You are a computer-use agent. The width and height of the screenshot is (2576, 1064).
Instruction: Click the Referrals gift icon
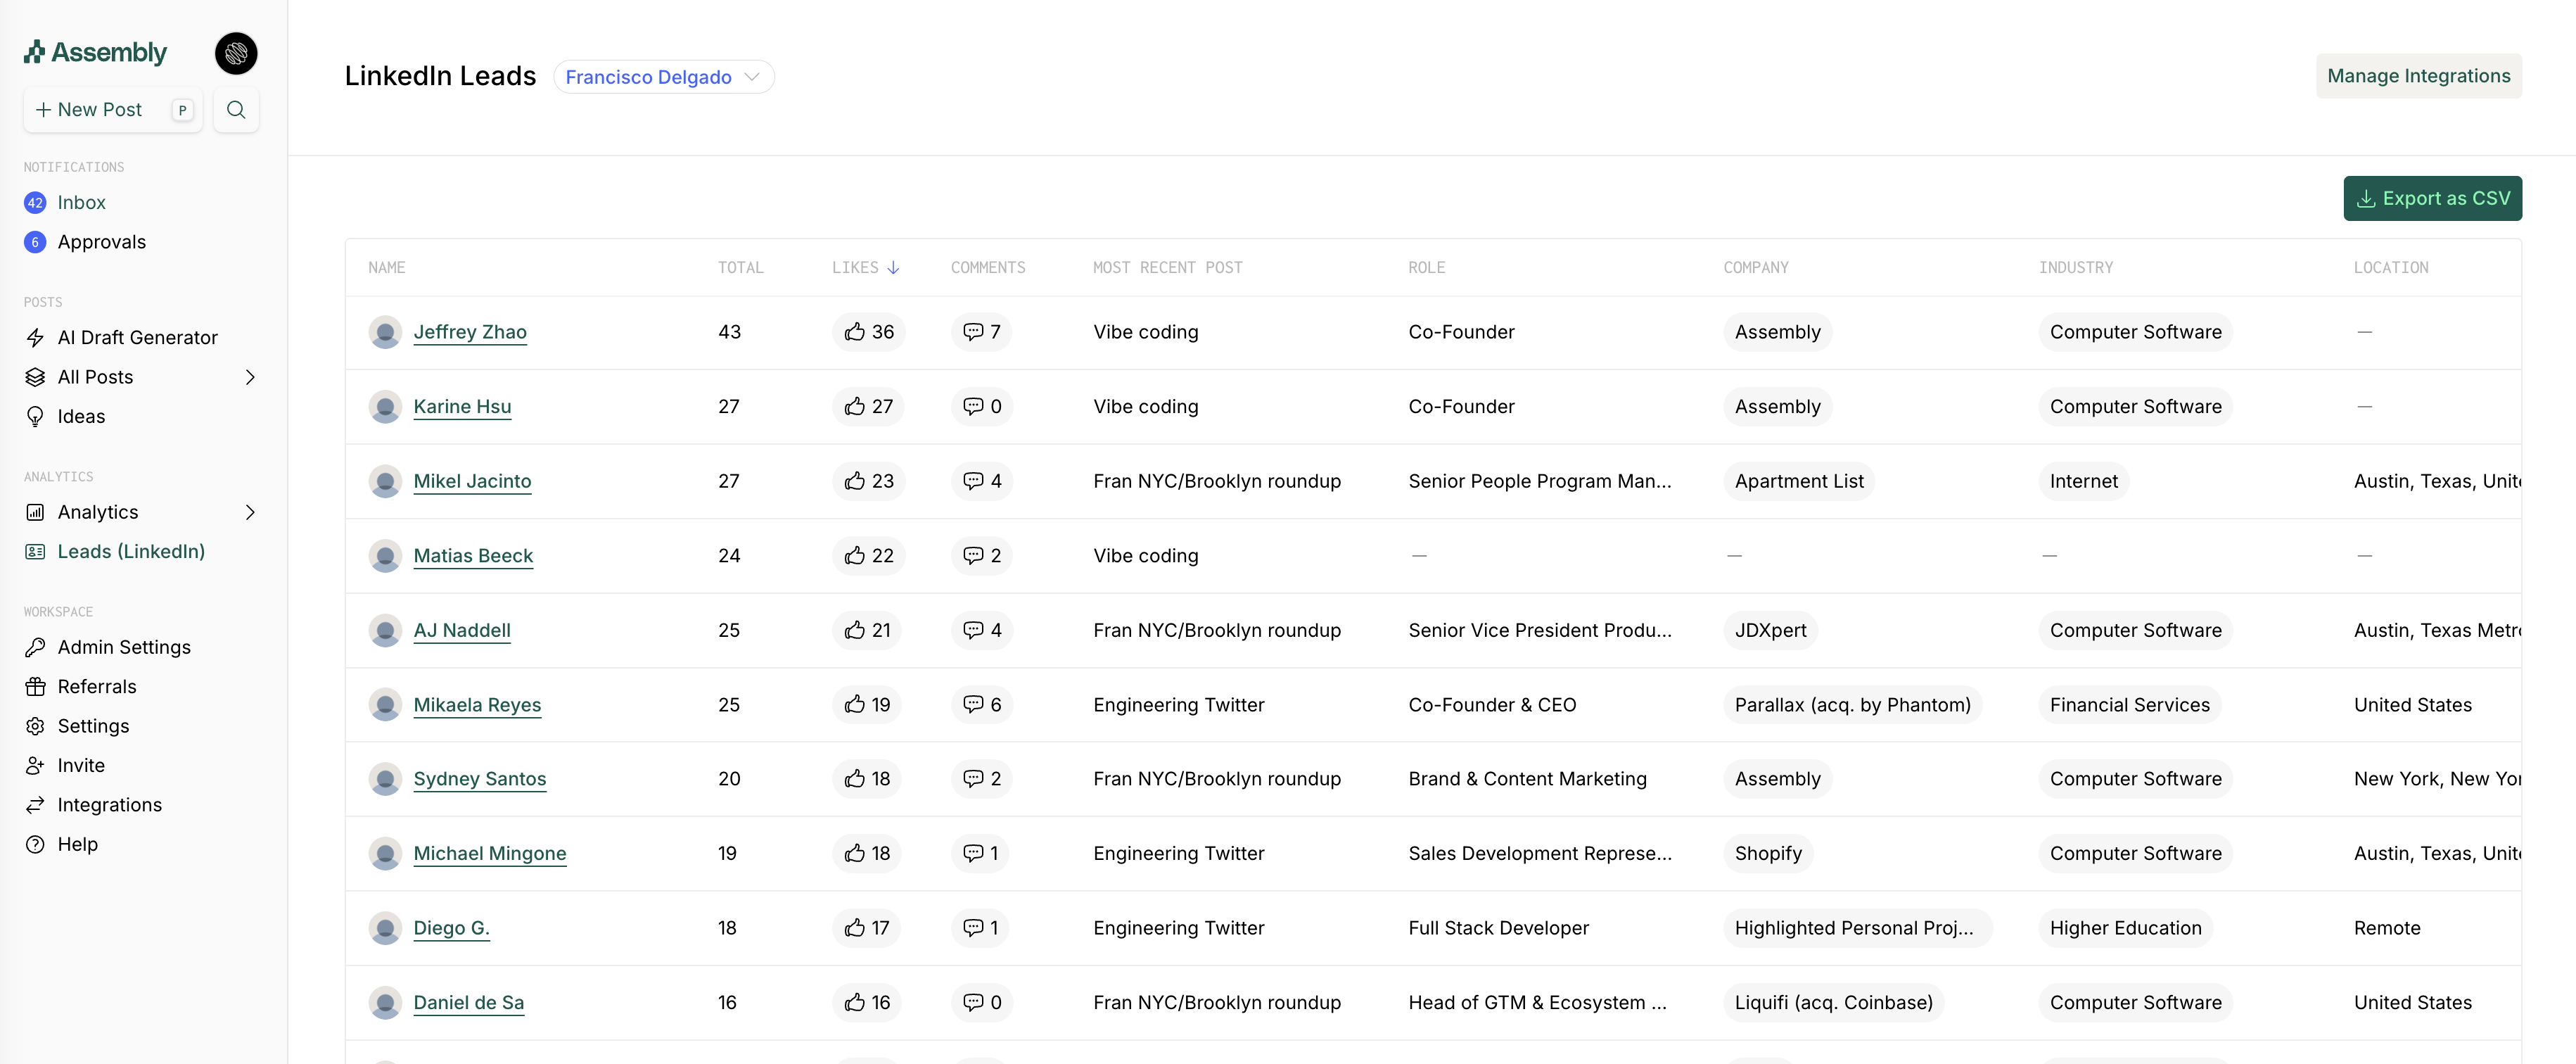tap(35, 687)
